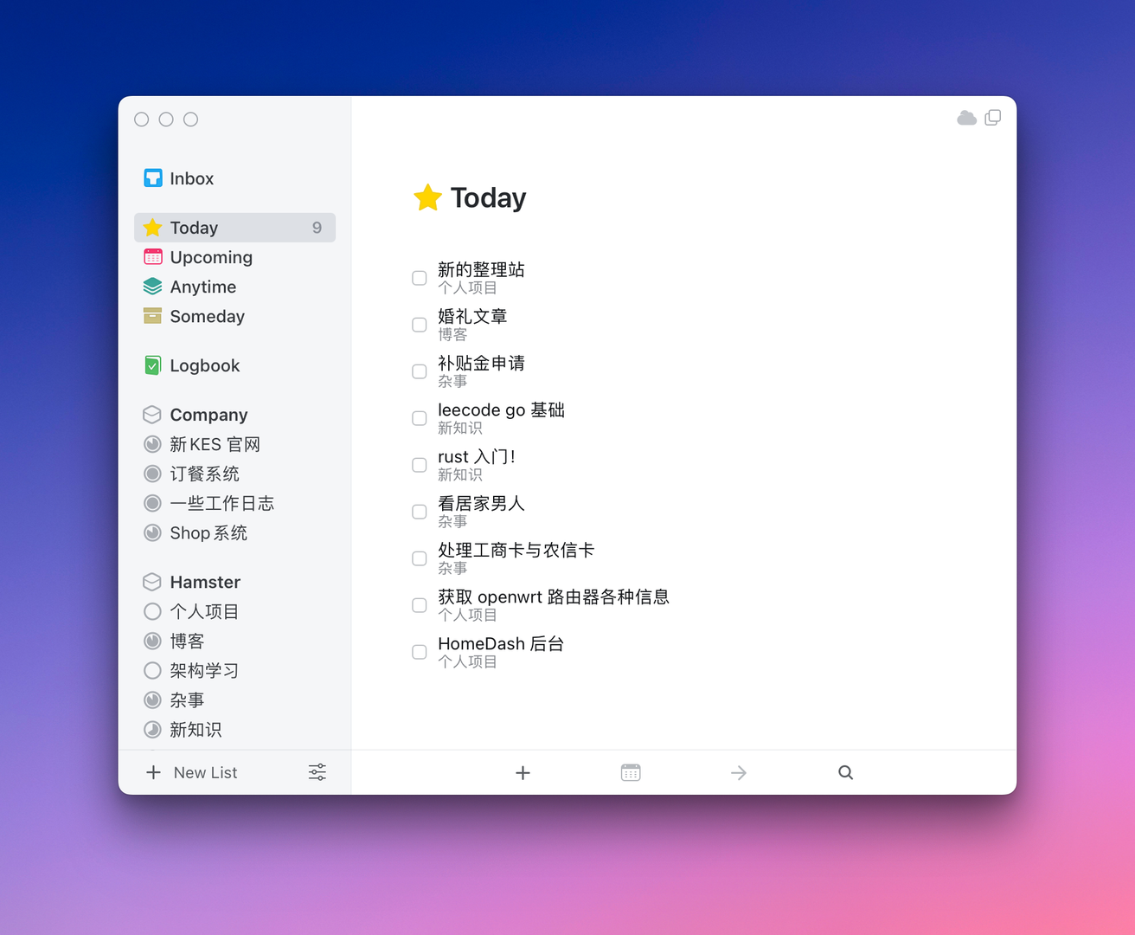The width and height of the screenshot is (1135, 935).
Task: Open the '订餐系统' project
Action: pyautogui.click(x=204, y=474)
